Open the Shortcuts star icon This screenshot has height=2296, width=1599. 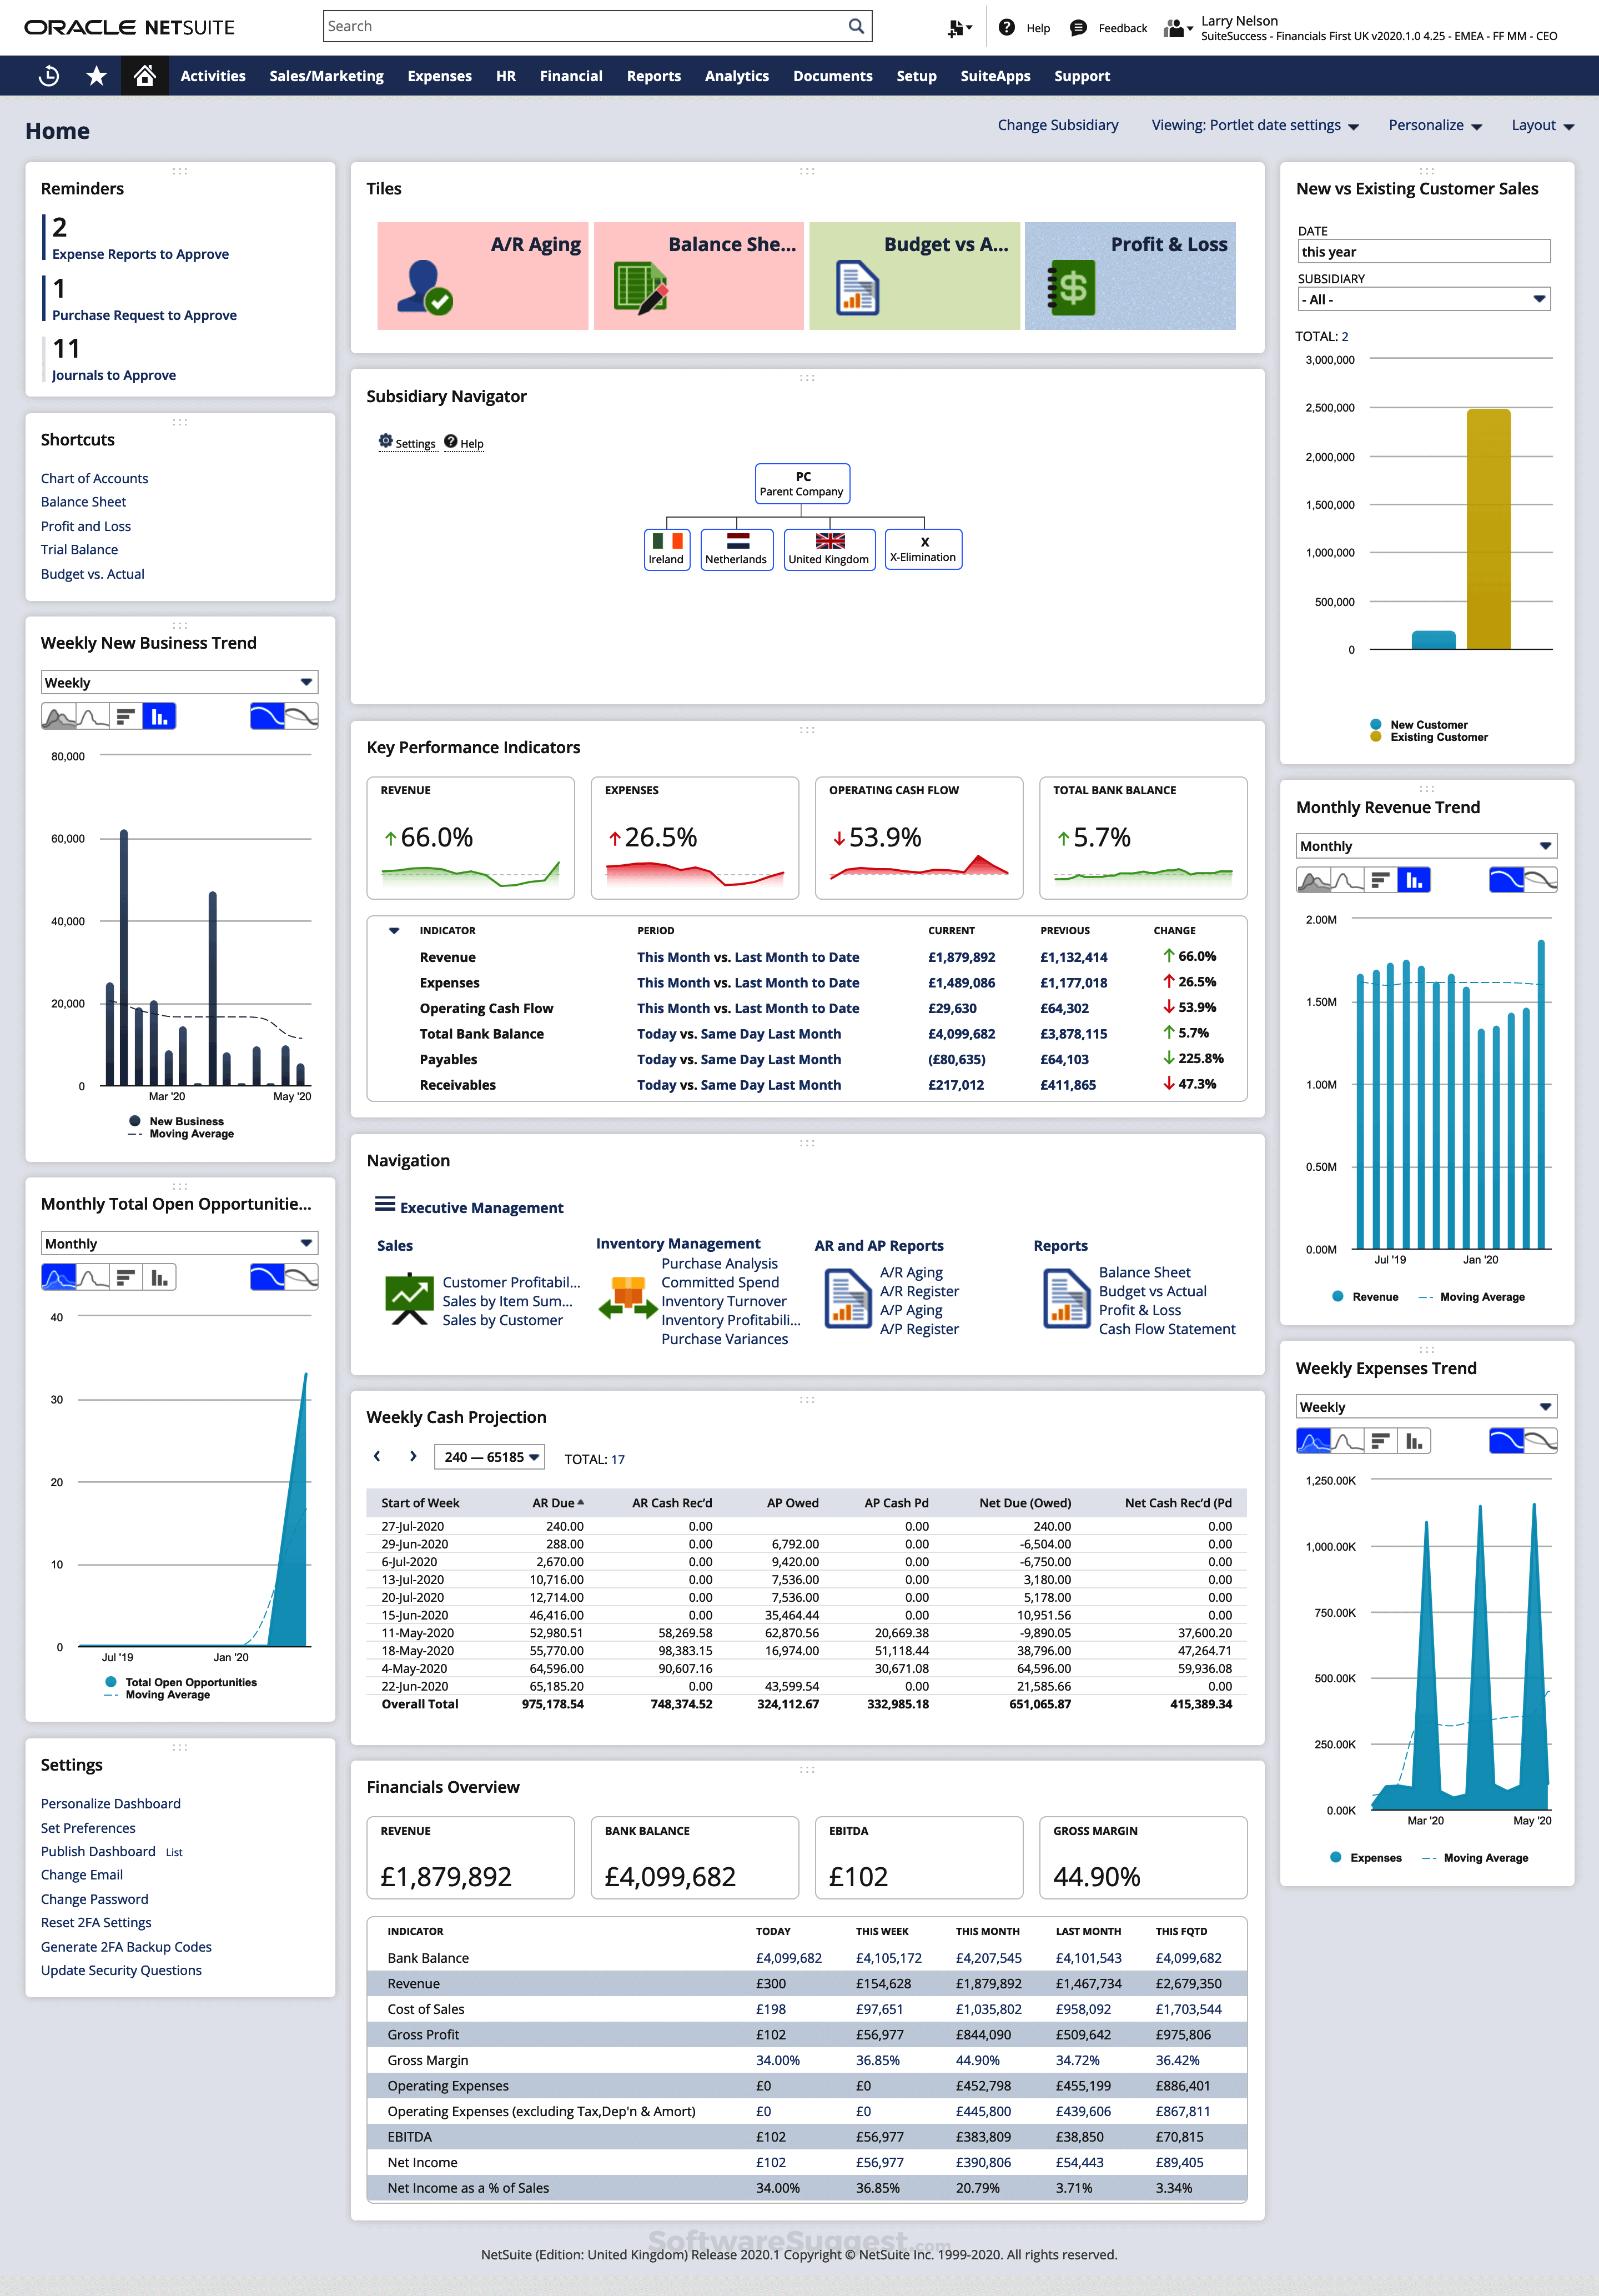[x=96, y=76]
